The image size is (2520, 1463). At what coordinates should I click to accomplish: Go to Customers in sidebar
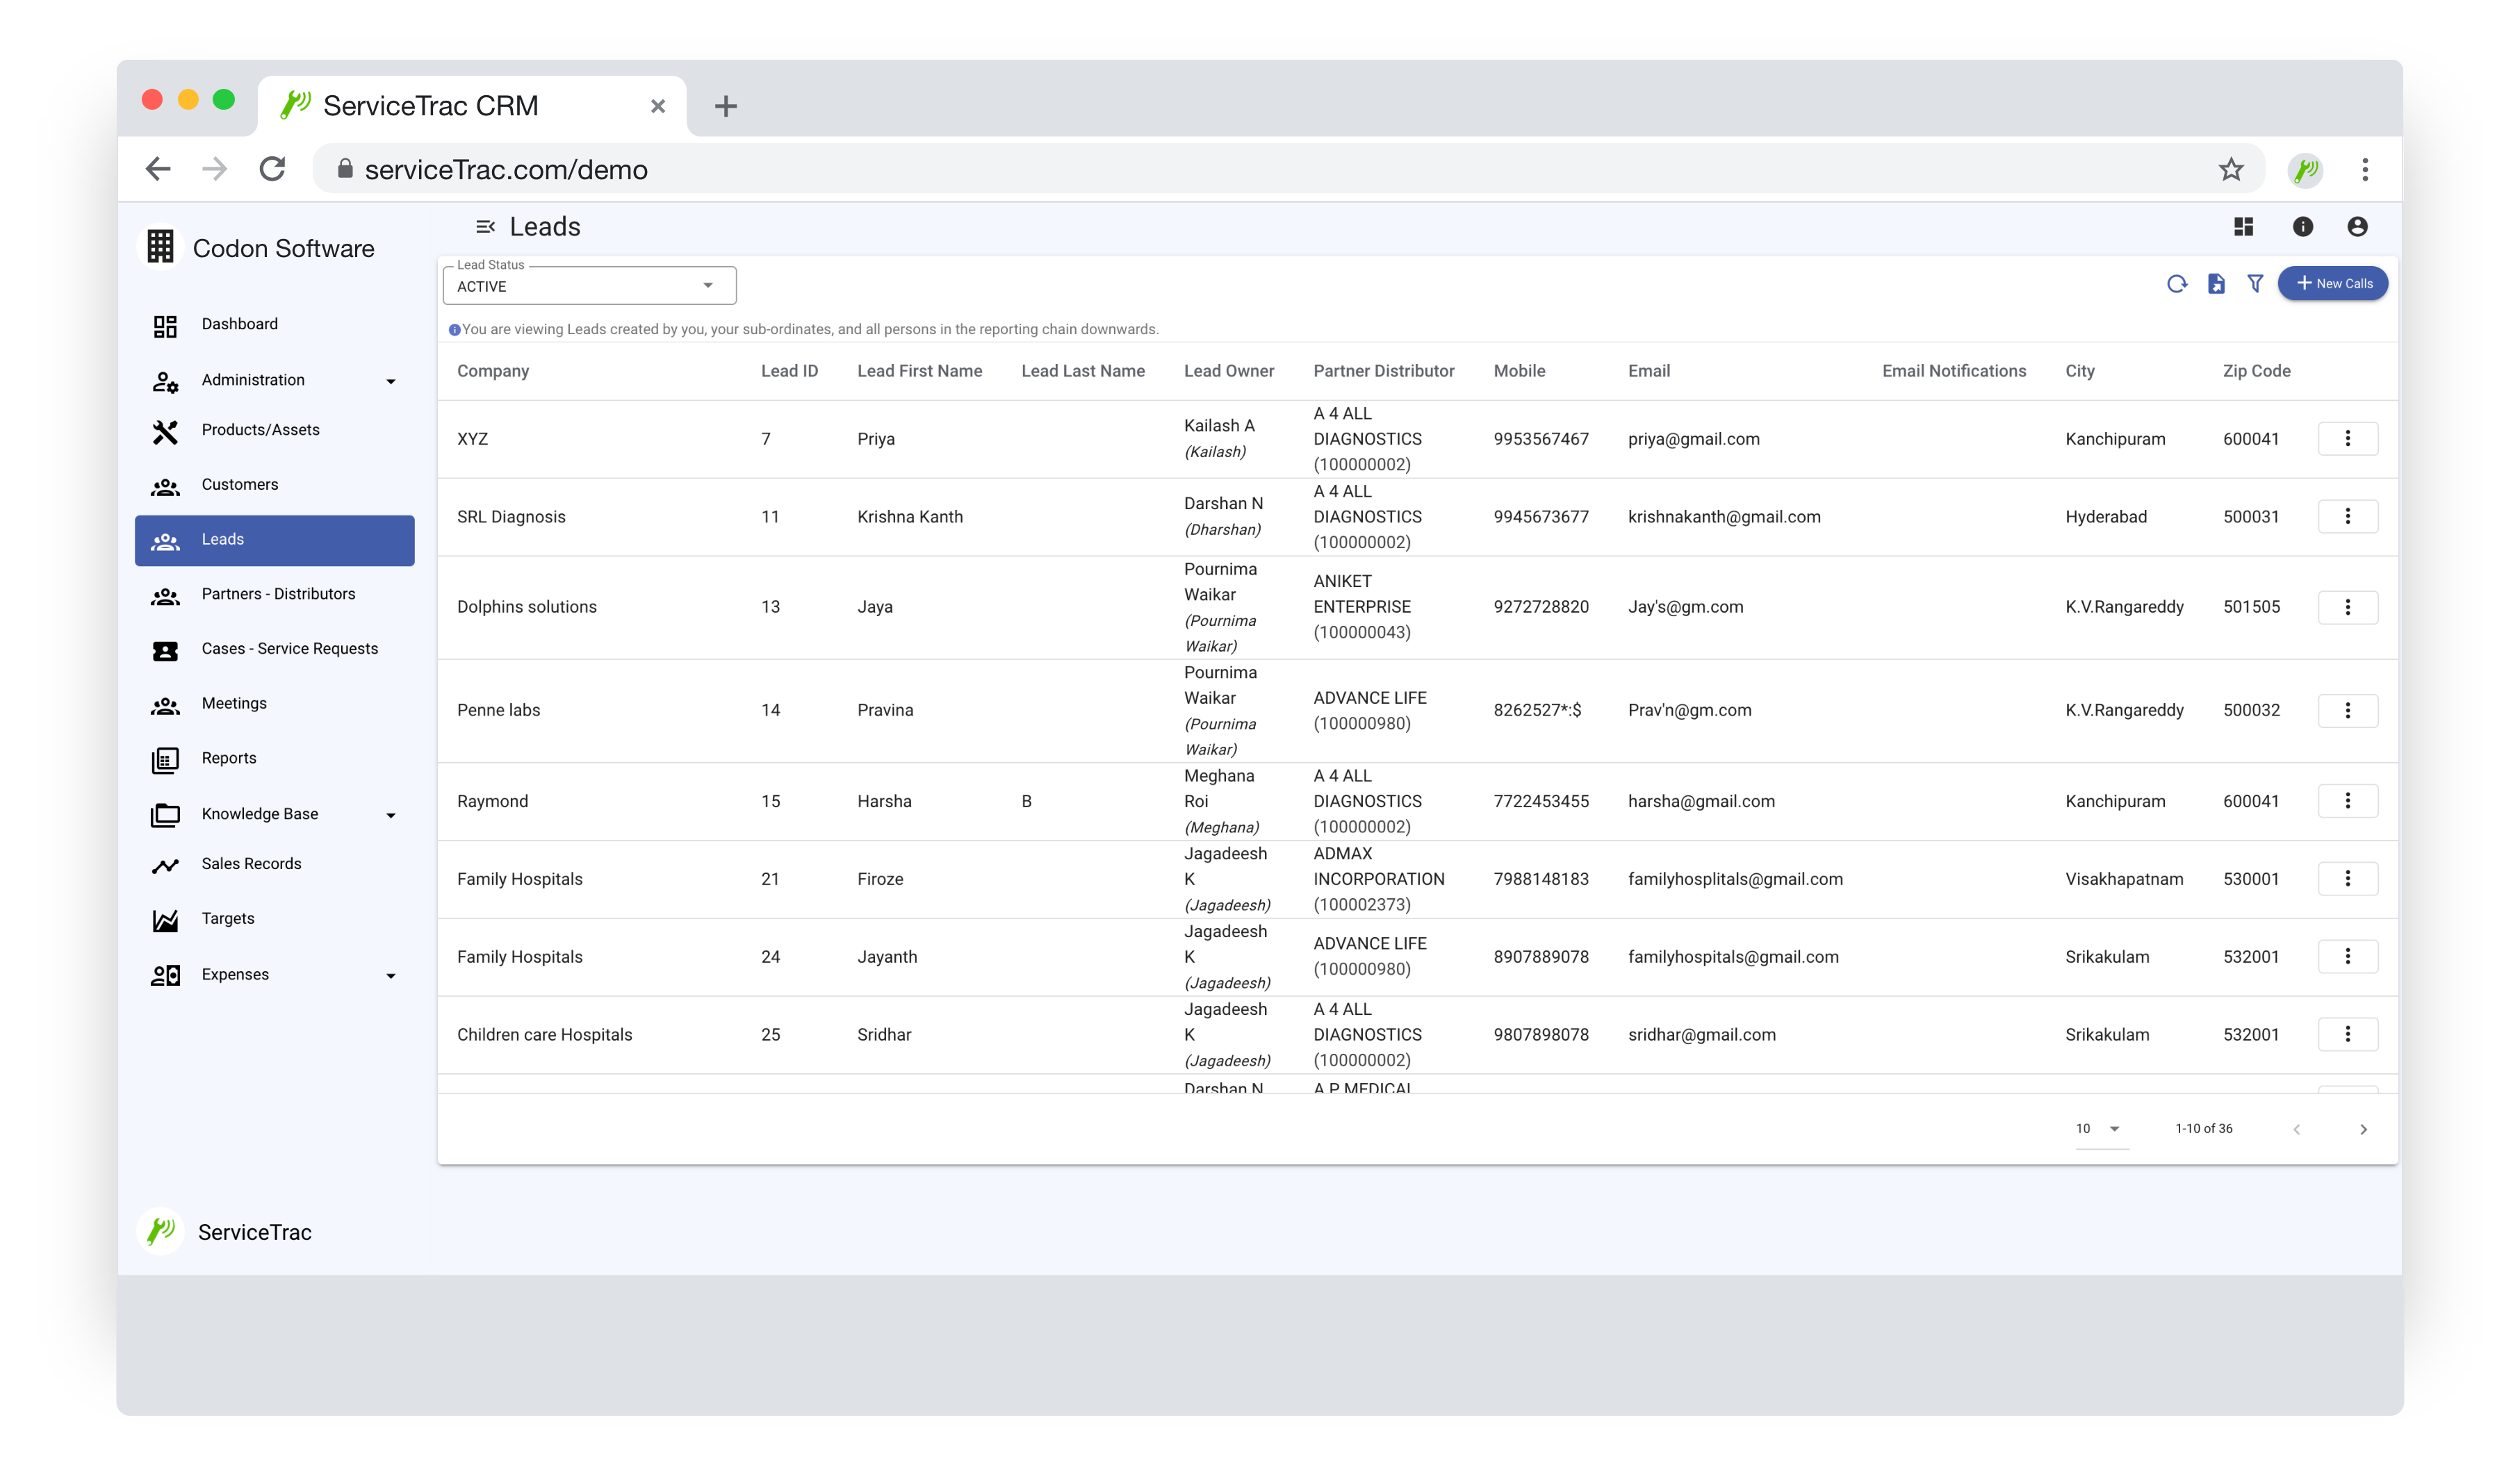240,485
